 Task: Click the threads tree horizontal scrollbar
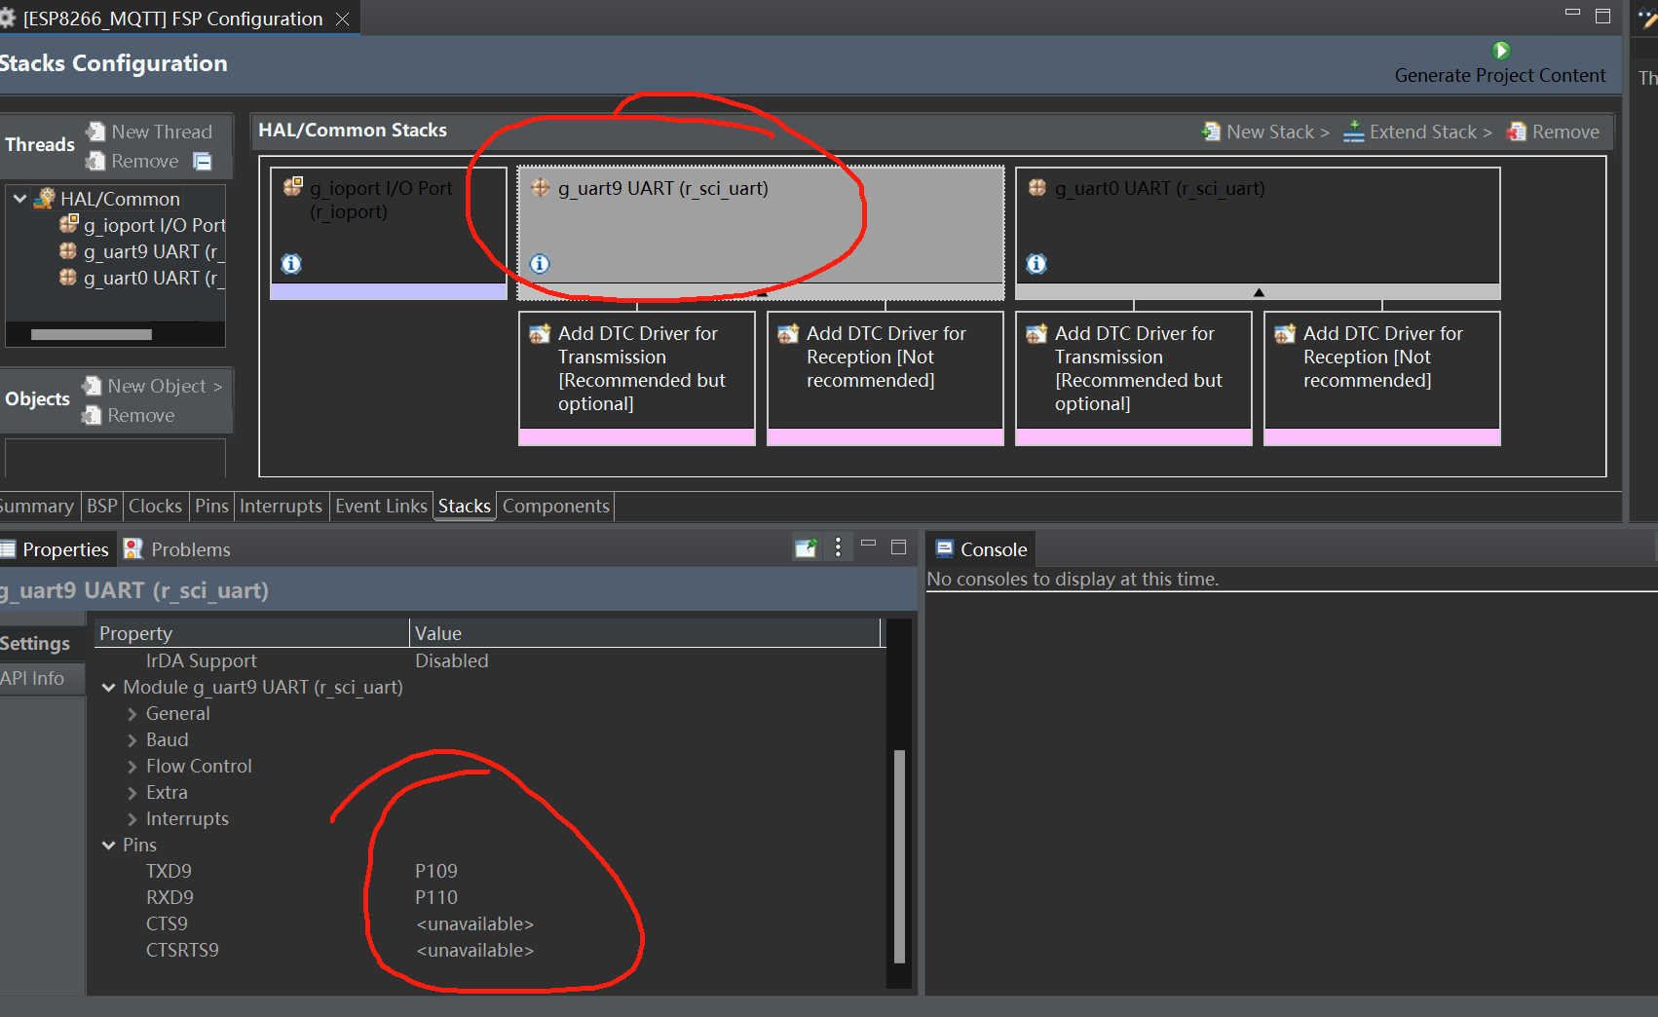[92, 334]
